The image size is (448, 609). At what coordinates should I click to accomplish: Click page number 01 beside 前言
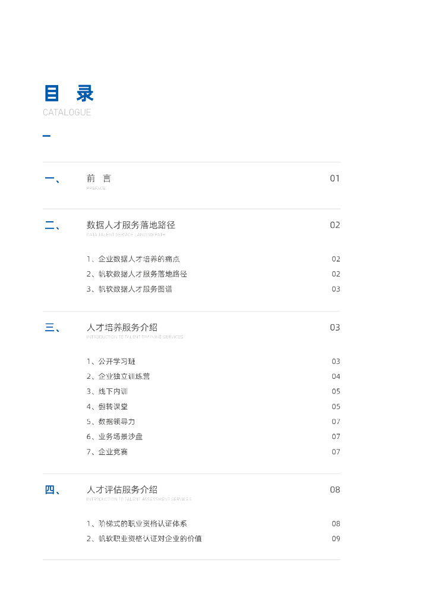click(335, 178)
